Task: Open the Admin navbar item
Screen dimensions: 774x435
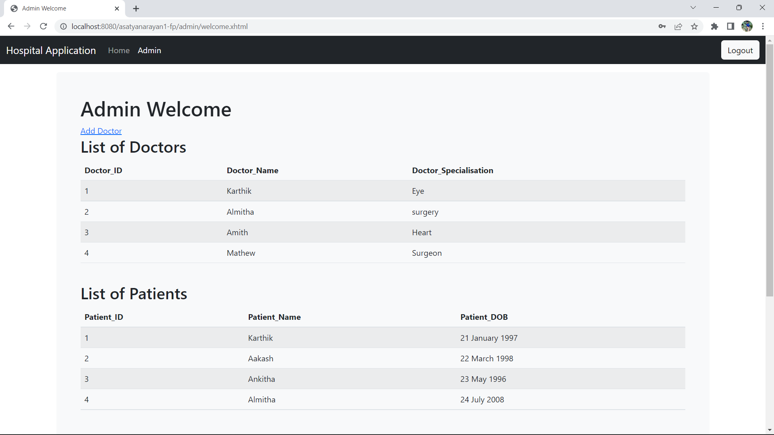Action: coord(150,50)
